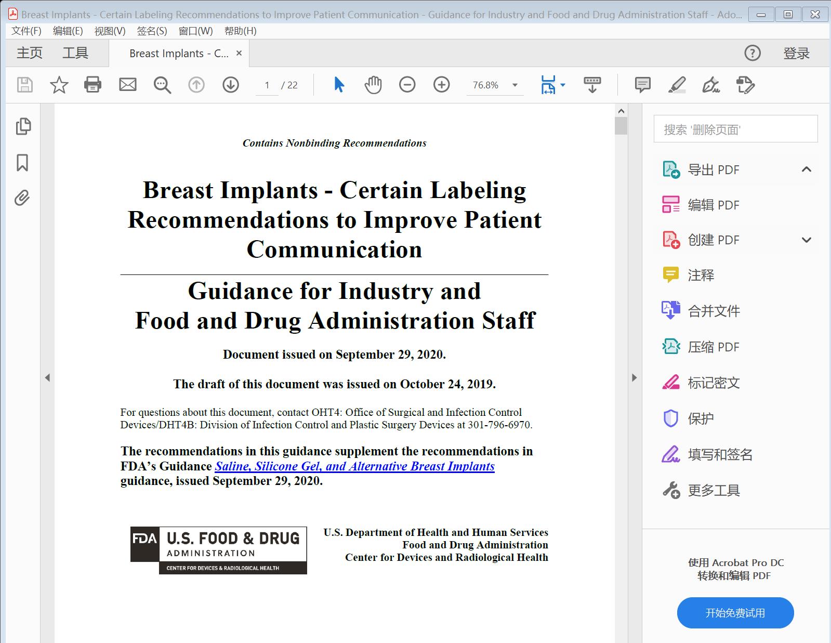Image resolution: width=831 pixels, height=643 pixels.
Task: Switch to the 工具 tools tab
Action: tap(75, 53)
